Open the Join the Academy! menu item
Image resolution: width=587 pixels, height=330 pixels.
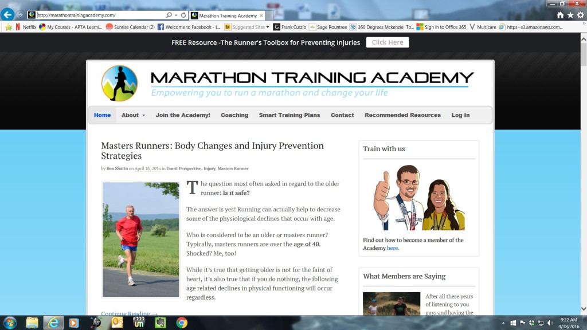[183, 115]
